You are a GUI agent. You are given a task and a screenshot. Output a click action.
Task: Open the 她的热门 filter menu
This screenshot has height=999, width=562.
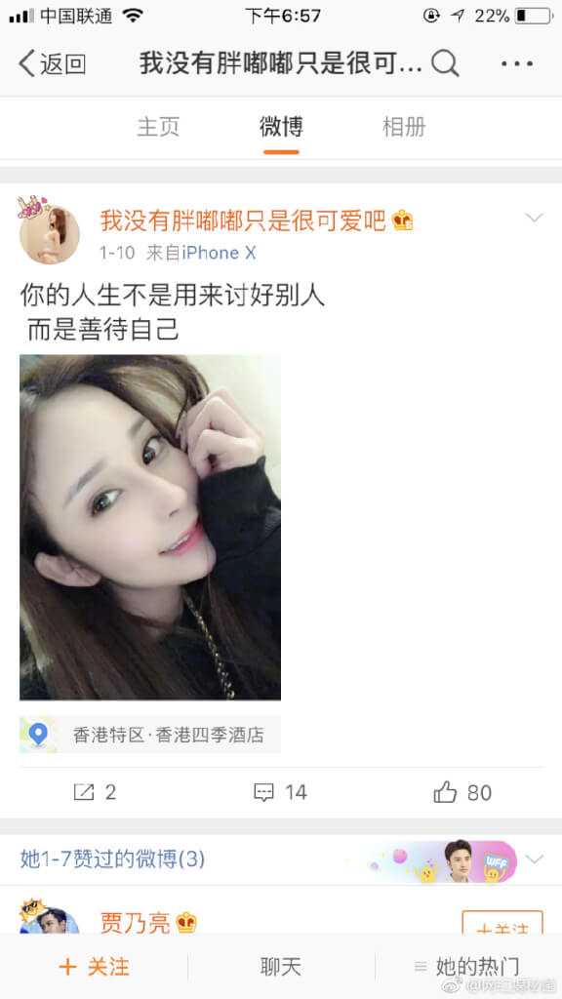[x=468, y=967]
